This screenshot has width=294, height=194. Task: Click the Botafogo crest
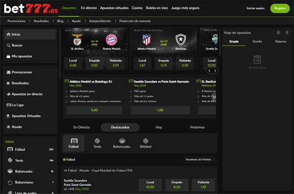tap(181, 39)
